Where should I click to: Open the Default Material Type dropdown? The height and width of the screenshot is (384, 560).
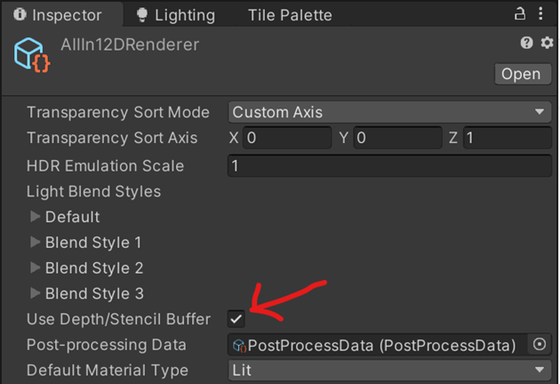(389, 370)
